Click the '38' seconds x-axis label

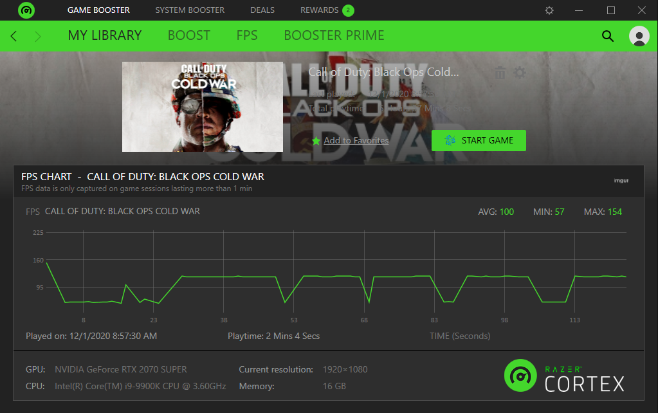pyautogui.click(x=224, y=320)
